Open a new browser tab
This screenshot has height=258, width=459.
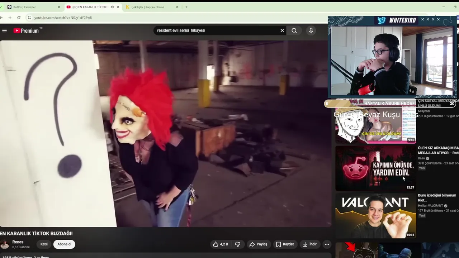[186, 7]
